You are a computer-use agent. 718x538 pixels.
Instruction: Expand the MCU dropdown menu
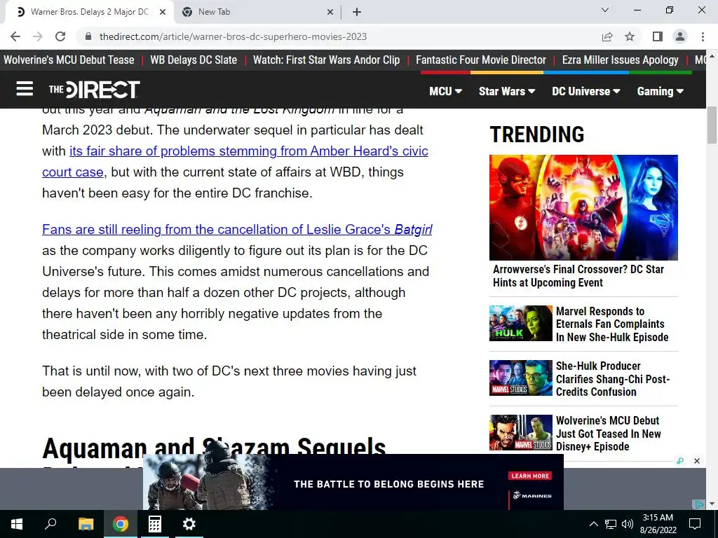(x=445, y=91)
